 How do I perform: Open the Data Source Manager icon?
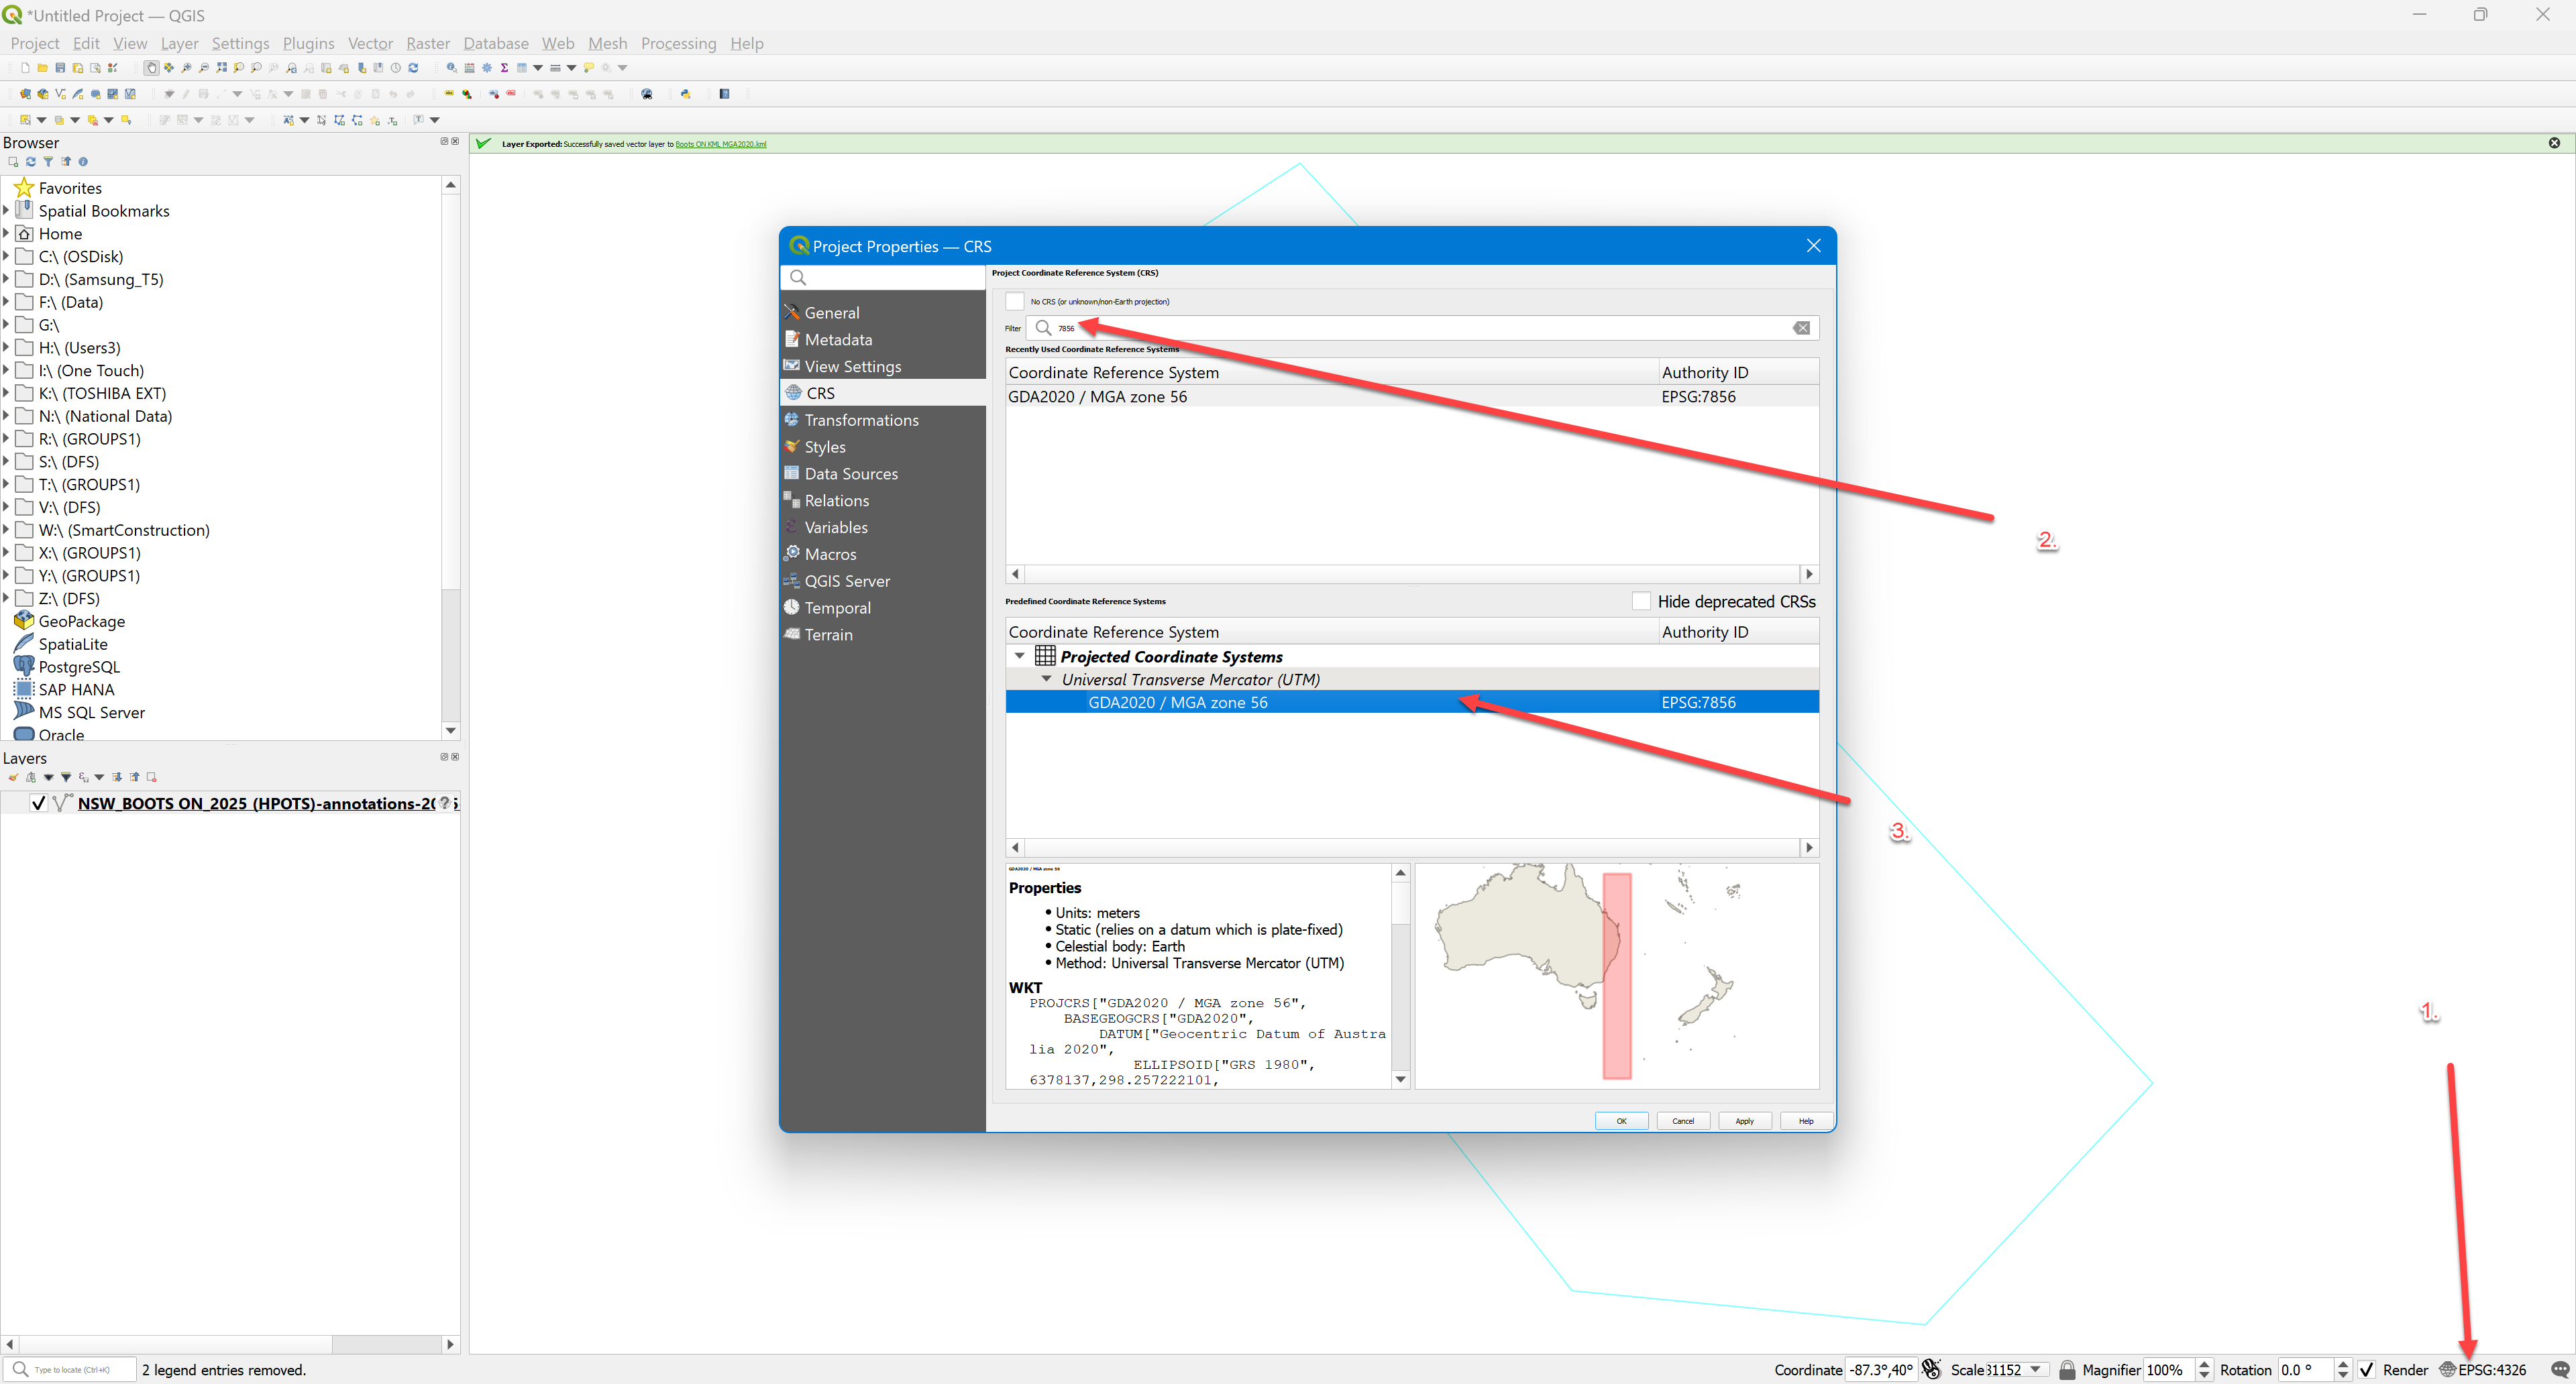tap(25, 94)
